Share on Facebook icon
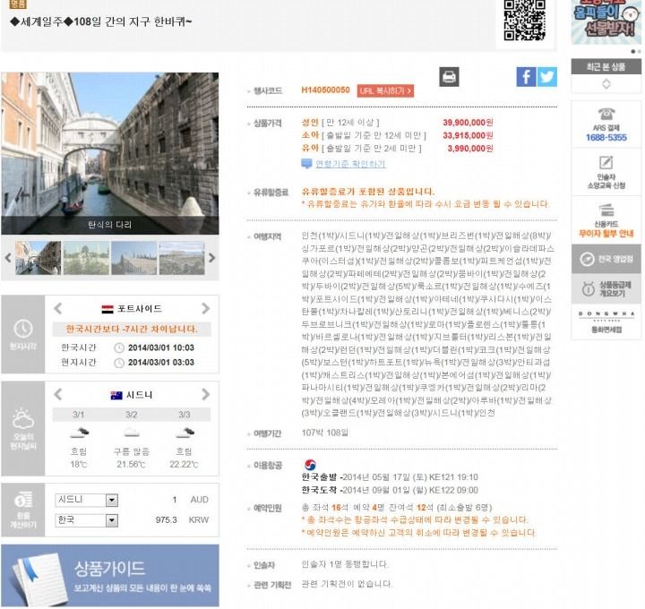645x609 pixels. (526, 77)
